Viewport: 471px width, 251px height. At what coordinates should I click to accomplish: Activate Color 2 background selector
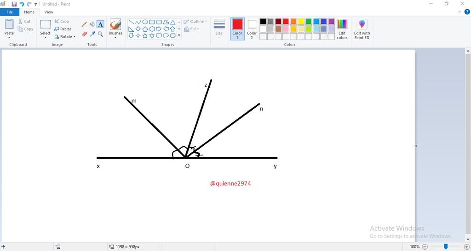[x=252, y=29]
